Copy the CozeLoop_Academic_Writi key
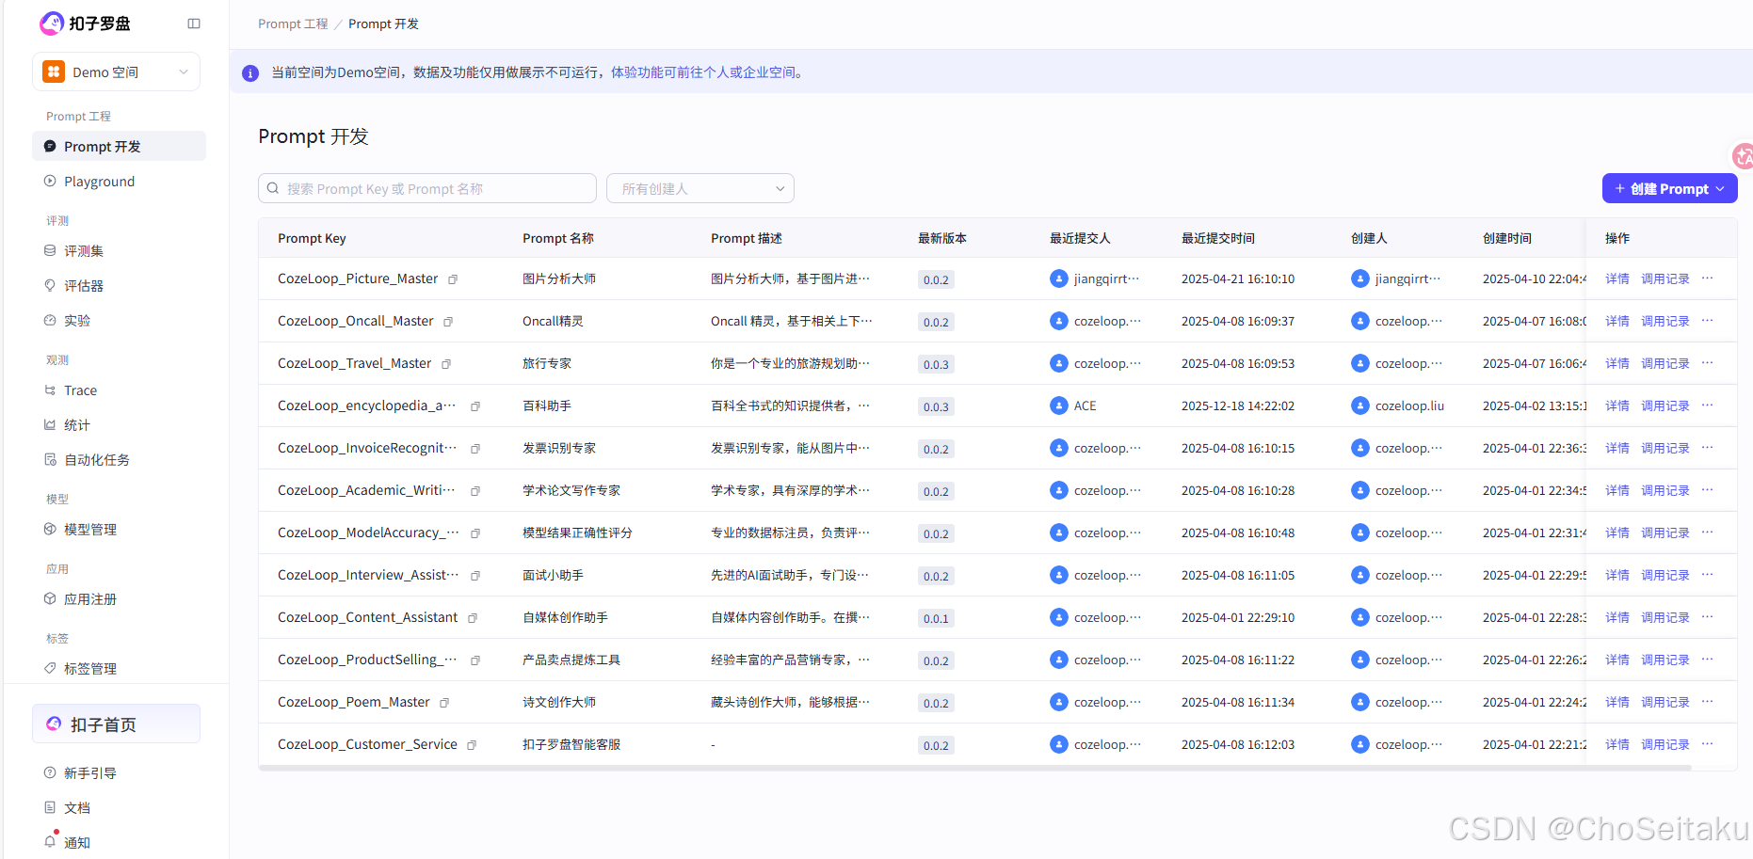This screenshot has height=859, width=1753. (475, 491)
